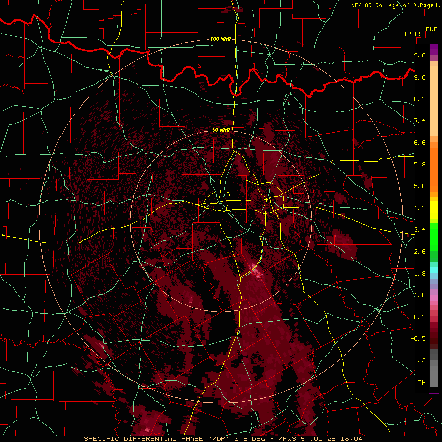442x442 pixels.
Task: Click the 5.8 scale value
Action: pos(420,165)
